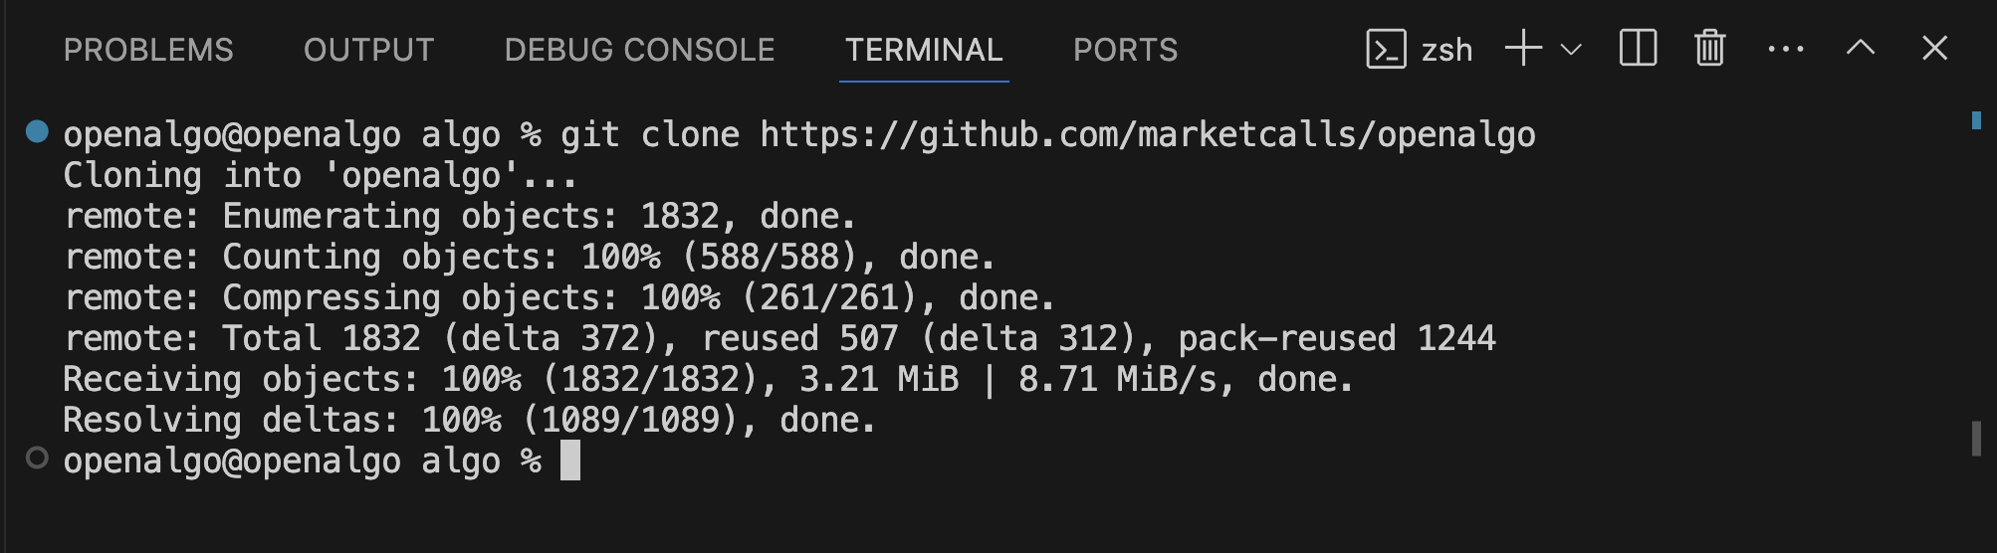This screenshot has height=553, width=1997.
Task: Create a new terminal with plus icon
Action: (x=1523, y=49)
